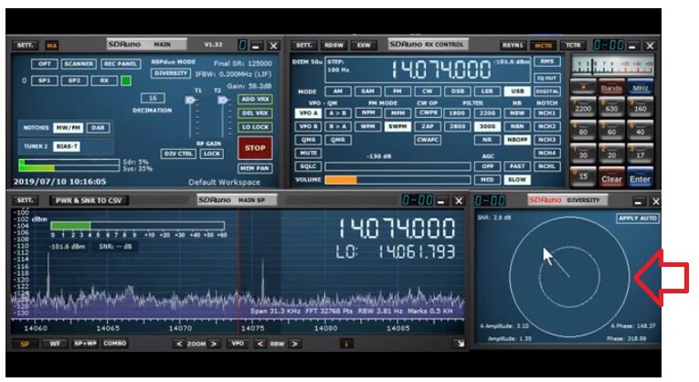Click the DIVERSITY mode button
Viewport: 699px width, 382px height.
pyautogui.click(x=171, y=73)
